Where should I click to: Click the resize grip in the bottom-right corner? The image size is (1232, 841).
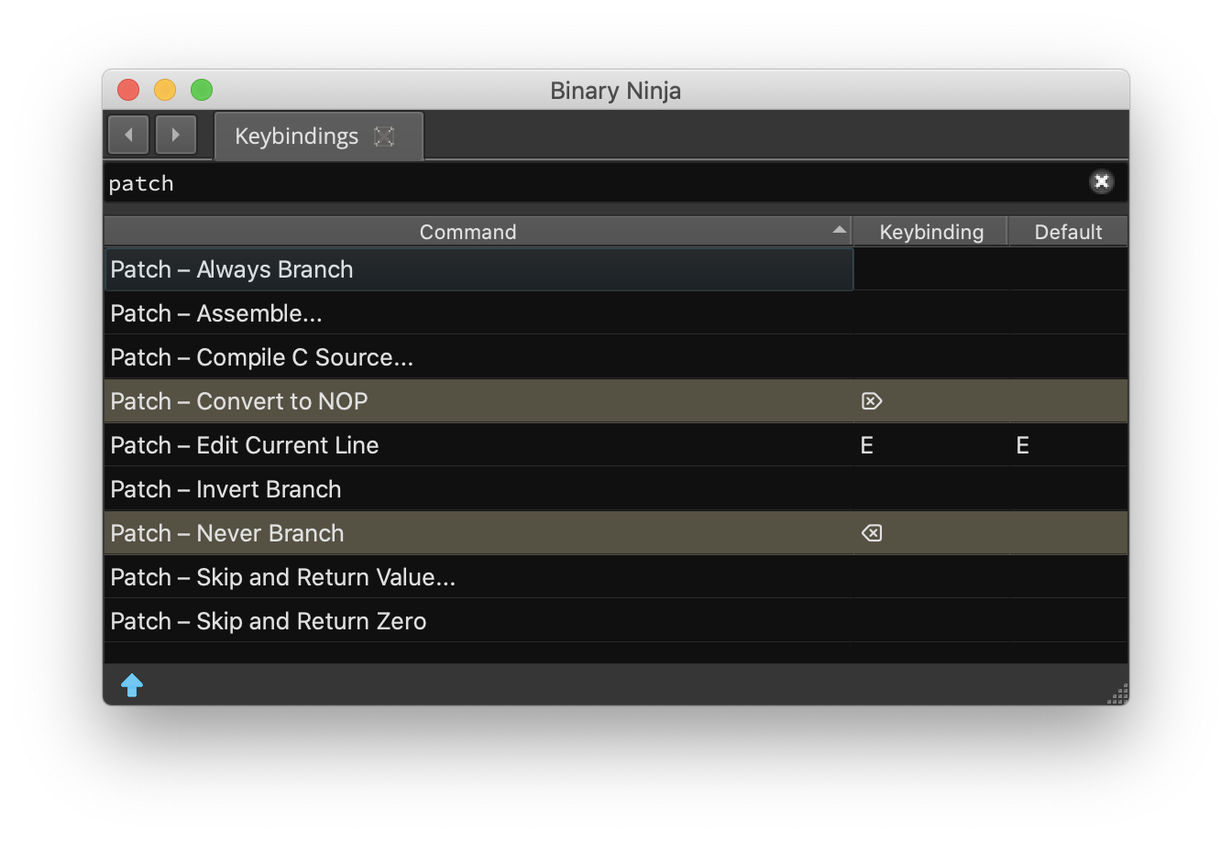tap(1117, 694)
